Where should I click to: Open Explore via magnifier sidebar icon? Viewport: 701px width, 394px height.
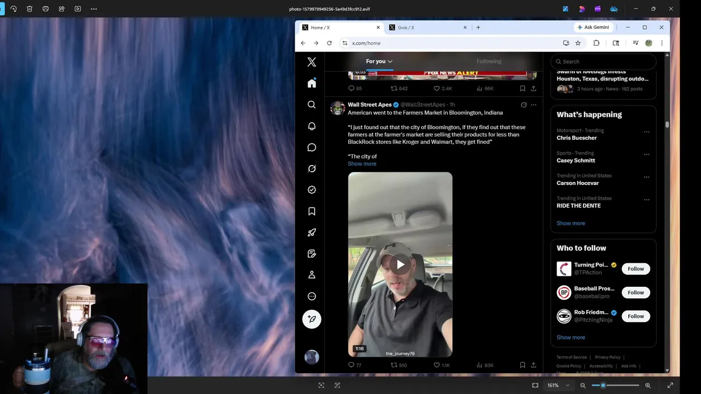pos(312,105)
